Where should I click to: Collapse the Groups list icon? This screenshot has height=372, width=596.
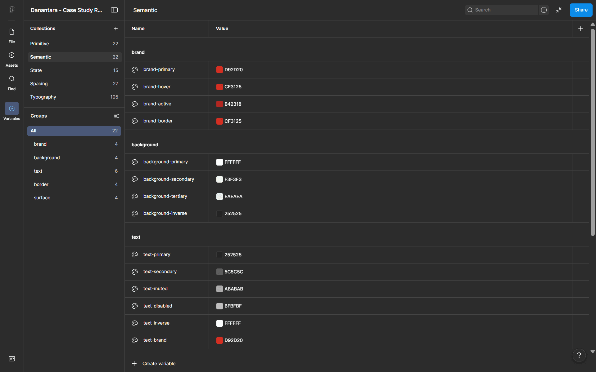[117, 116]
